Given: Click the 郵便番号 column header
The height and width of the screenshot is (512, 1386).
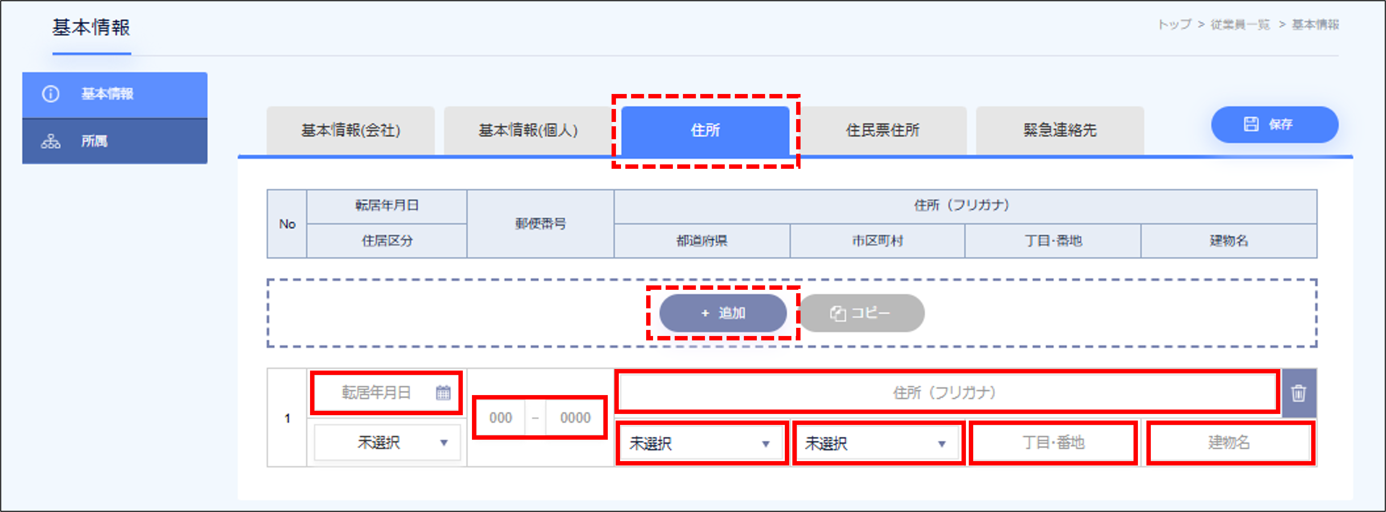Looking at the screenshot, I should click(540, 224).
